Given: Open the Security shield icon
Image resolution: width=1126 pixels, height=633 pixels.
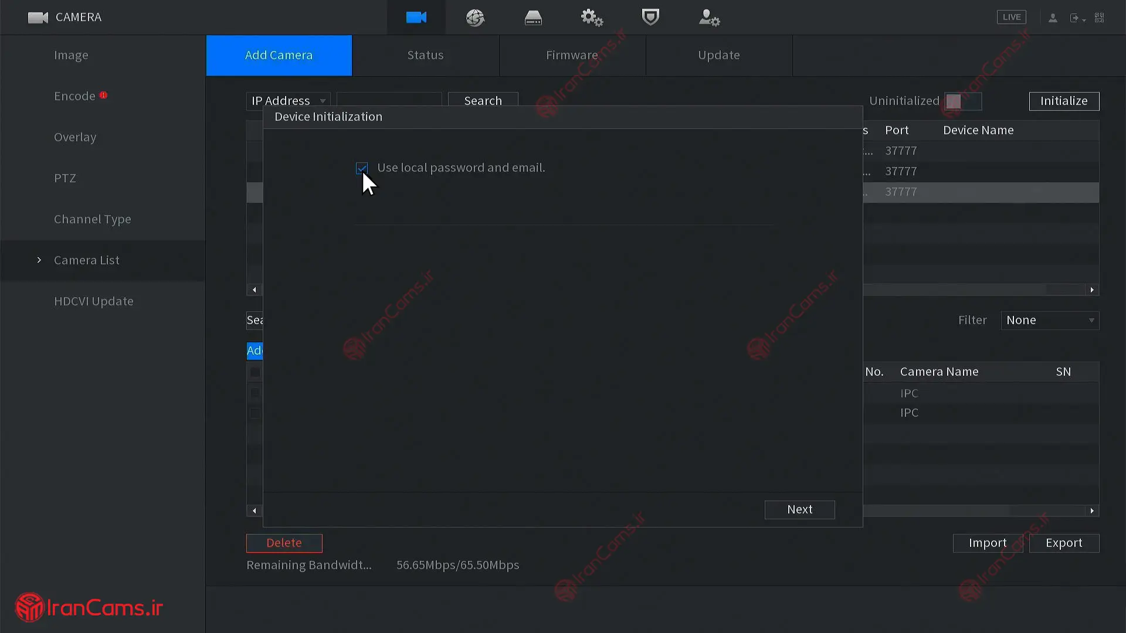Looking at the screenshot, I should click(650, 17).
